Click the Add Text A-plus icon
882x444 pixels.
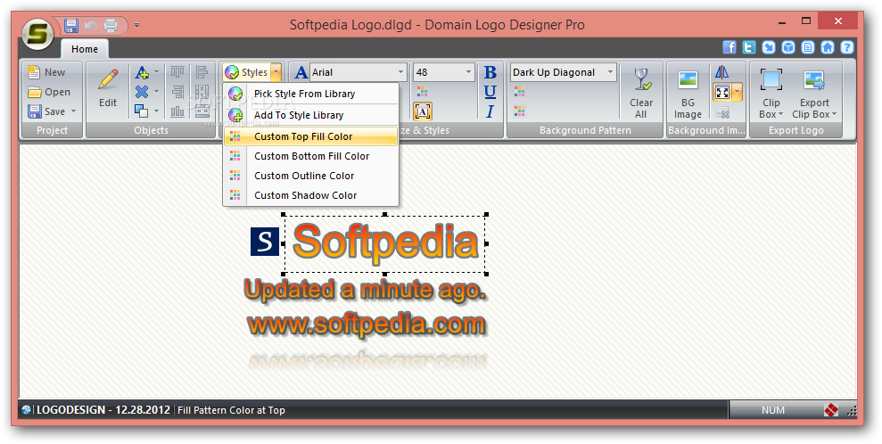coord(142,72)
